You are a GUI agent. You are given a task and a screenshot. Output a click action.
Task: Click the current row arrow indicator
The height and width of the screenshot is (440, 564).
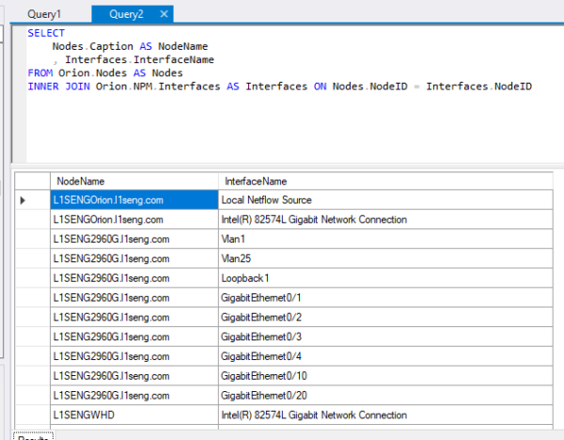[x=23, y=200]
